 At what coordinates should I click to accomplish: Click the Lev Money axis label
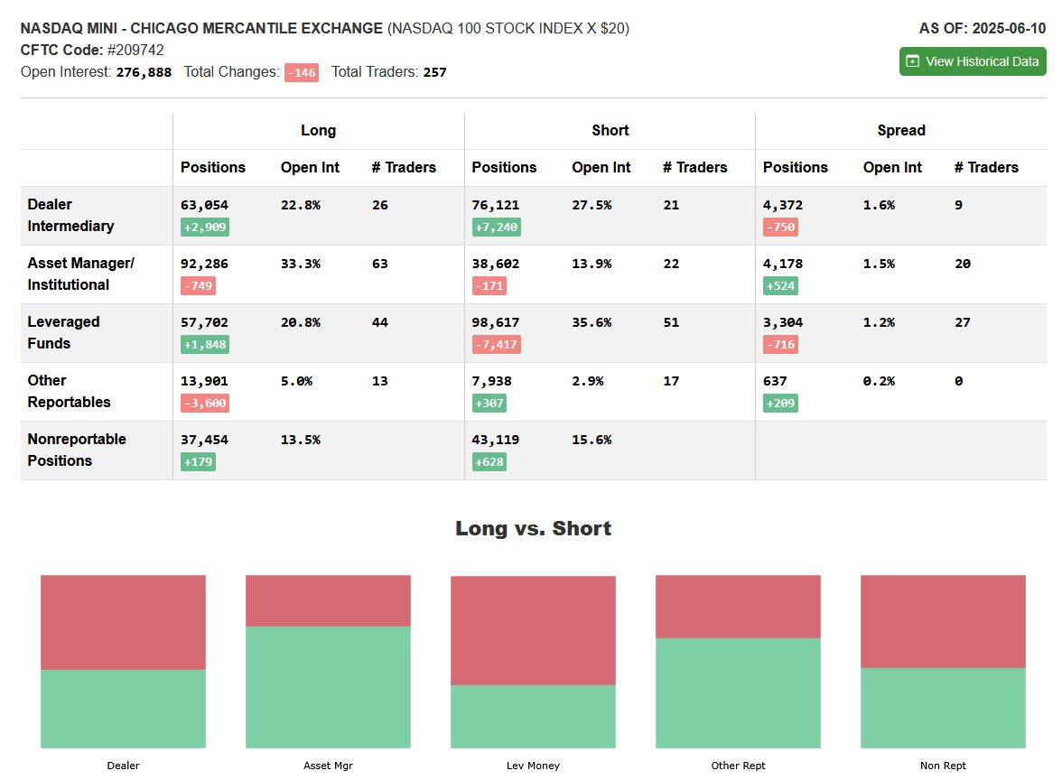533,766
